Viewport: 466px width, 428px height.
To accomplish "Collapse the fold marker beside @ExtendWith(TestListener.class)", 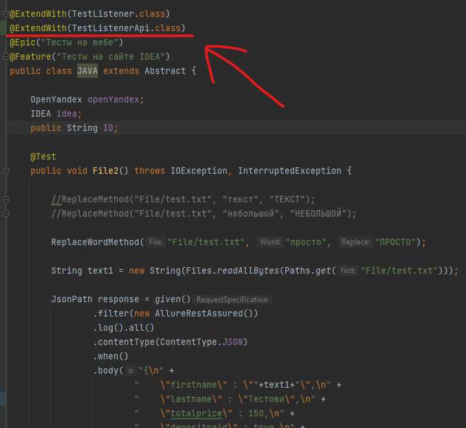I will click(6, 14).
